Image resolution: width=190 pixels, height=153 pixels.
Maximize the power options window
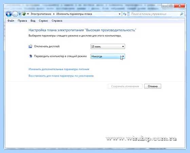[171, 6]
